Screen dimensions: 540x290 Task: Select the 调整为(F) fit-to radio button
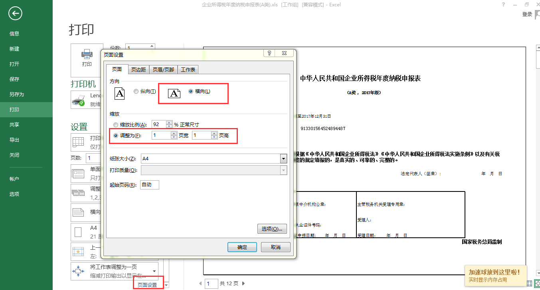click(x=116, y=136)
